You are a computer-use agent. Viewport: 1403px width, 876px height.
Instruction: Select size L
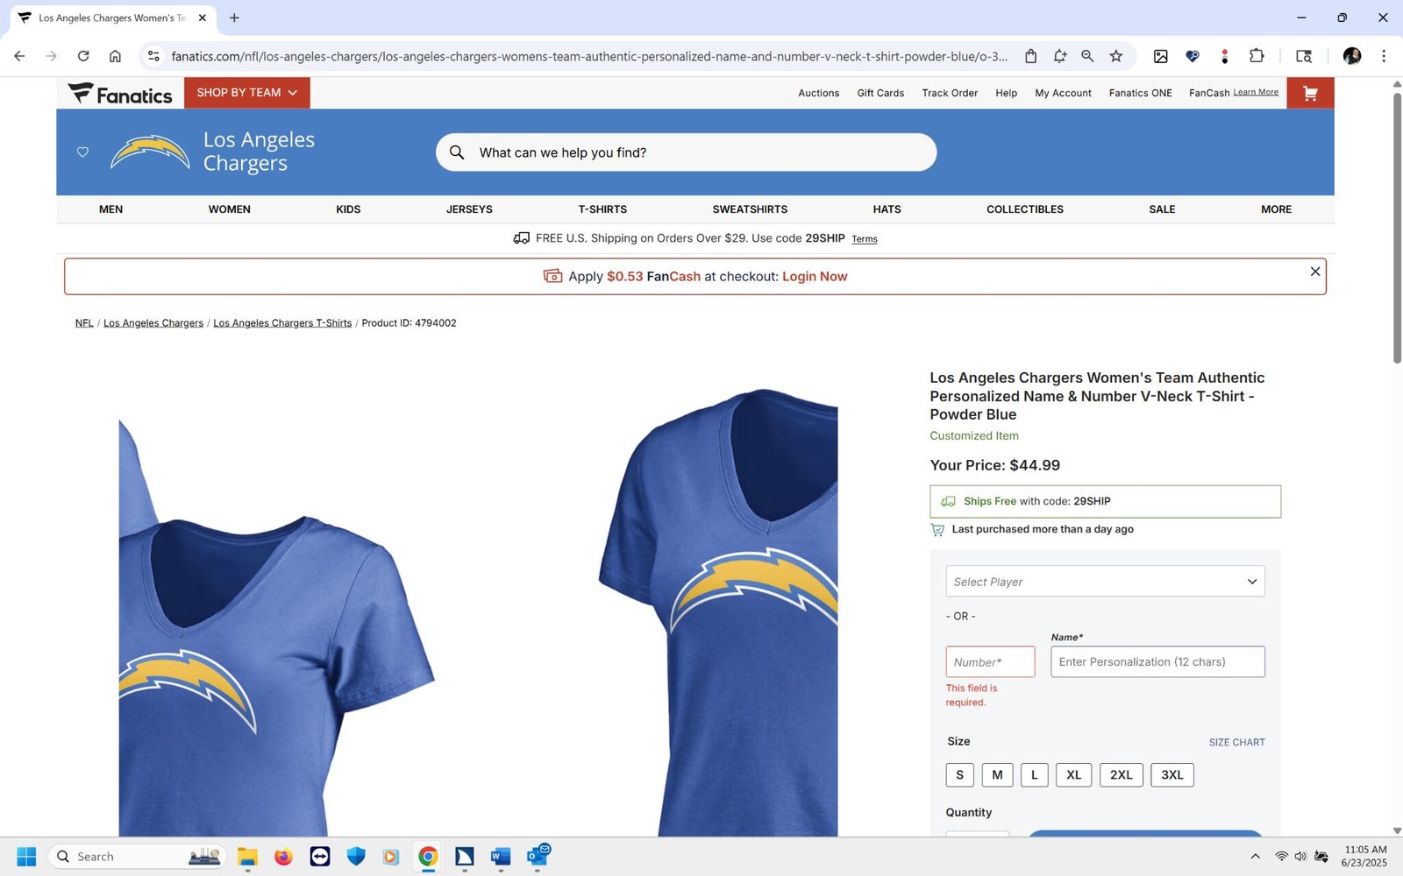click(1035, 774)
